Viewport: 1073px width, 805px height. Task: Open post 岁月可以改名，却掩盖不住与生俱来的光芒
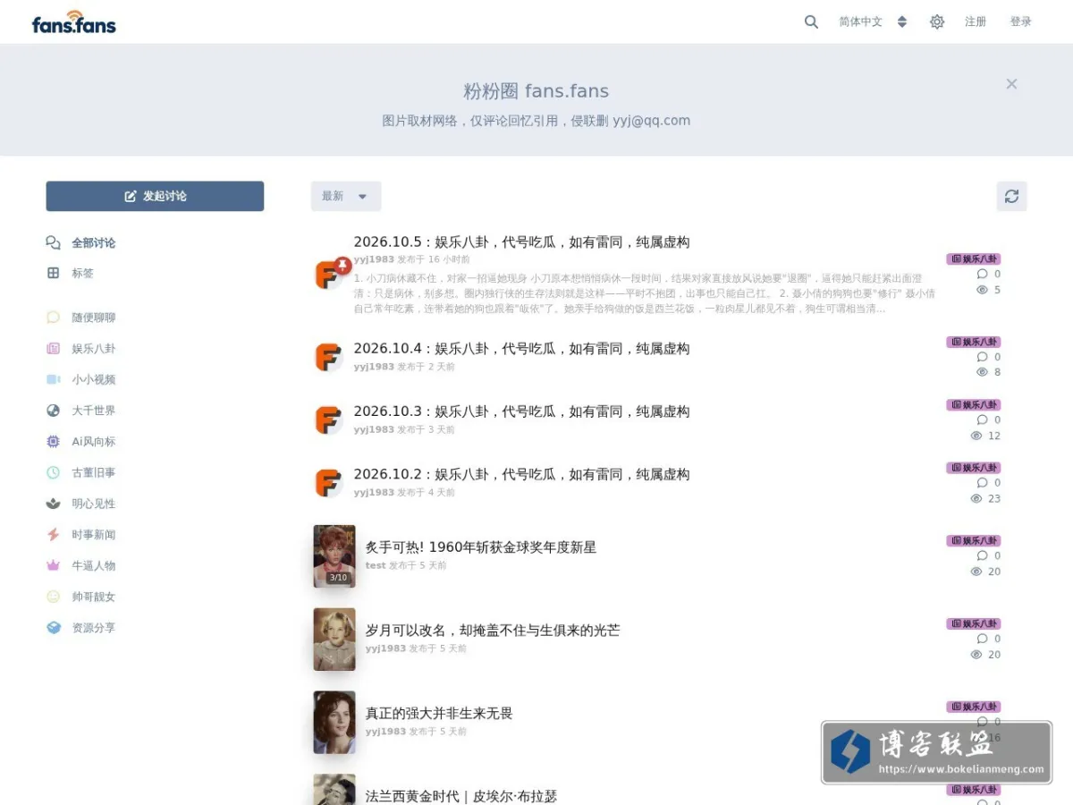pyautogui.click(x=493, y=630)
